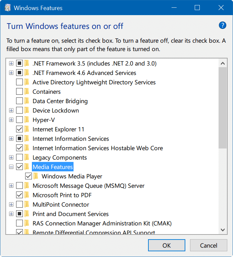The width and height of the screenshot is (233, 257).
Task: Expand the Hyper-V node
Action: click(11, 120)
